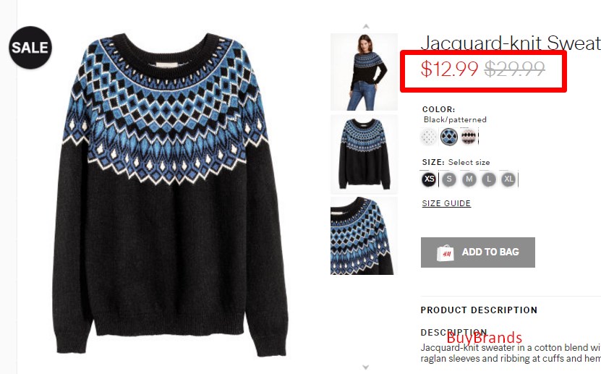Image resolution: width=601 pixels, height=374 pixels.
Task: Select the blue patterned color swatch
Action: point(449,137)
